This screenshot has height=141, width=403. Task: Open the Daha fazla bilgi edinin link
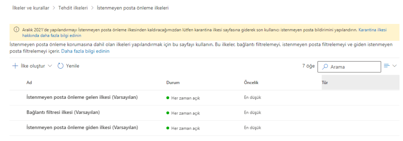[x=85, y=51]
